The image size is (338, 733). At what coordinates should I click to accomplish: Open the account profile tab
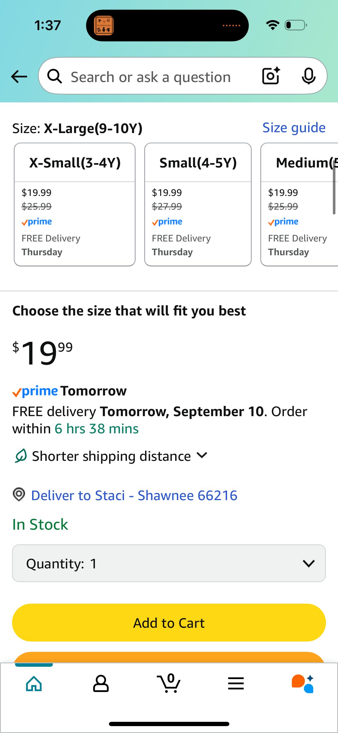tap(101, 684)
